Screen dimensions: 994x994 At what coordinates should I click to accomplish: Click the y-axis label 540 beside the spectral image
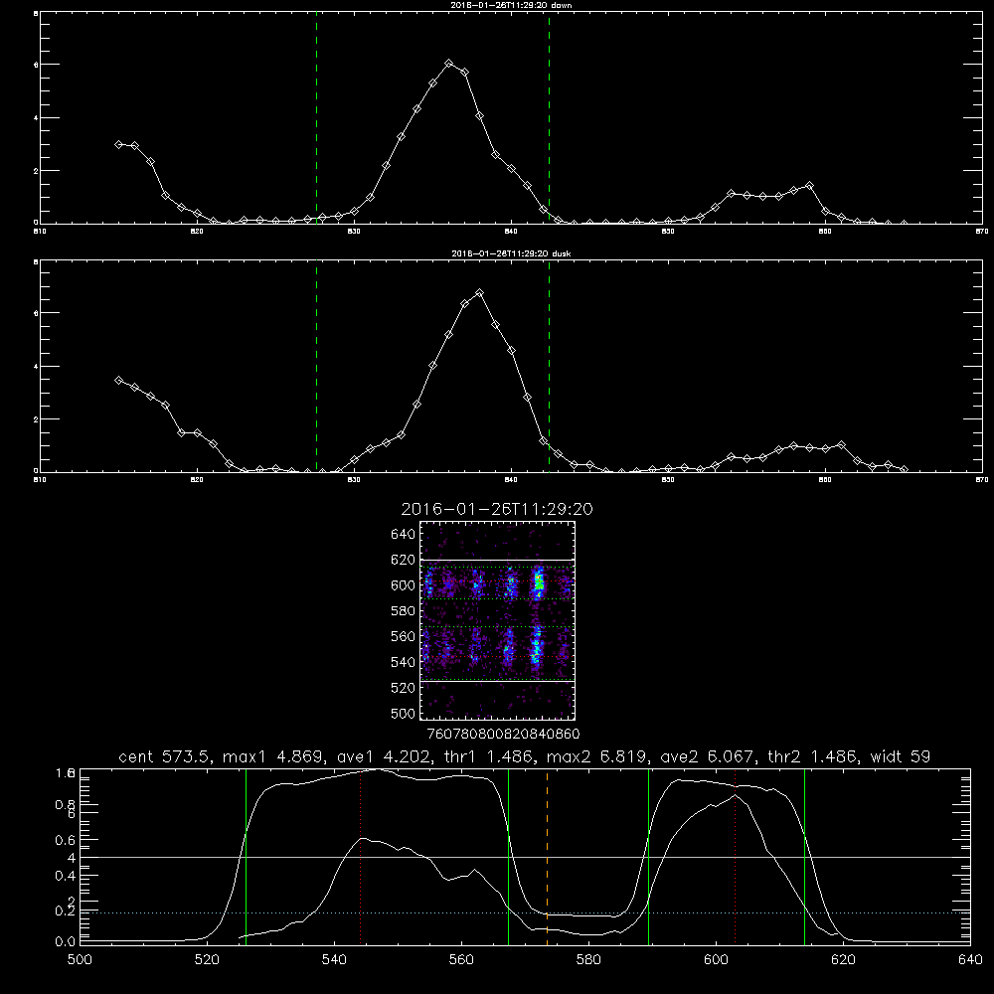404,662
